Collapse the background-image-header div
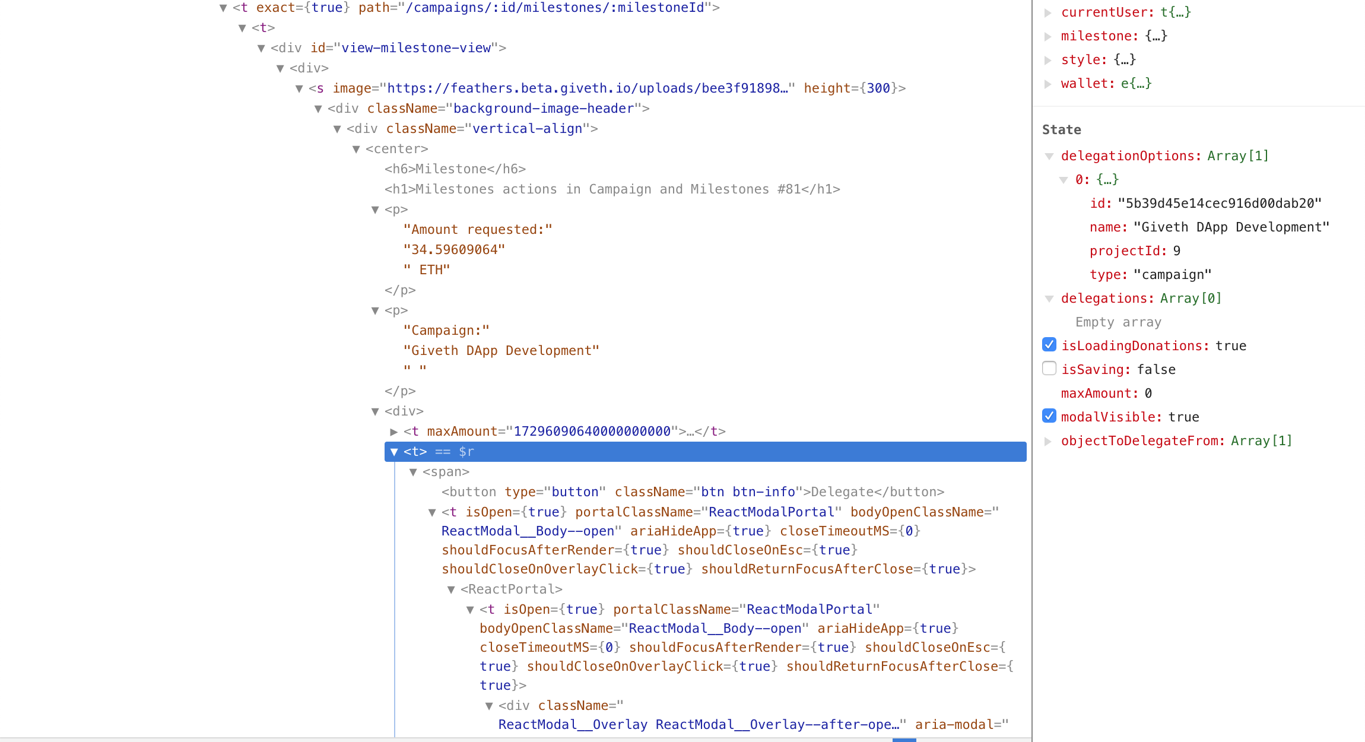The width and height of the screenshot is (1365, 742). 318,109
